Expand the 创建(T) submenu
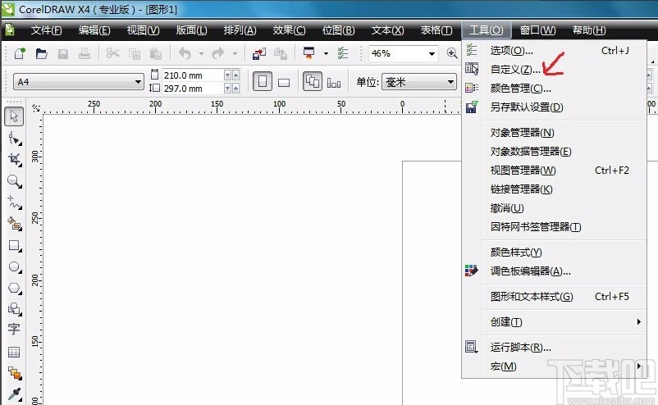Viewport: 658px width, 405px height. (x=564, y=322)
